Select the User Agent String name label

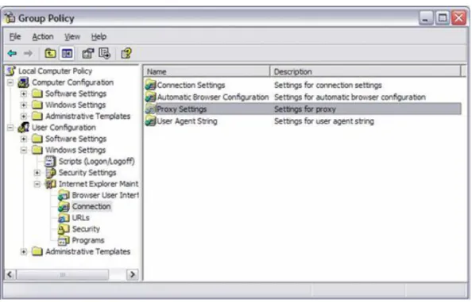pyautogui.click(x=187, y=121)
